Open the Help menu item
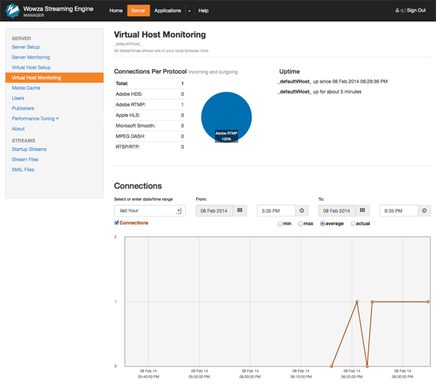This screenshot has height=388, width=436. click(x=203, y=11)
